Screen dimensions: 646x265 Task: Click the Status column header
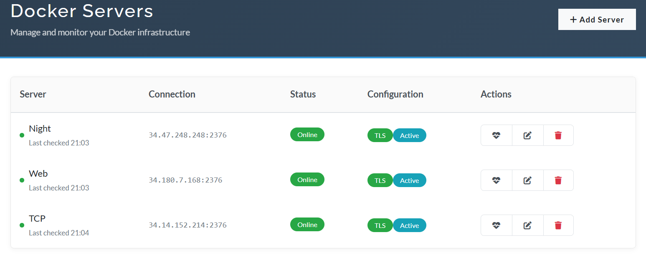coord(303,94)
